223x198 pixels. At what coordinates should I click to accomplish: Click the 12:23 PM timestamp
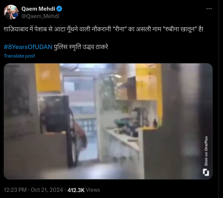click(x=15, y=190)
